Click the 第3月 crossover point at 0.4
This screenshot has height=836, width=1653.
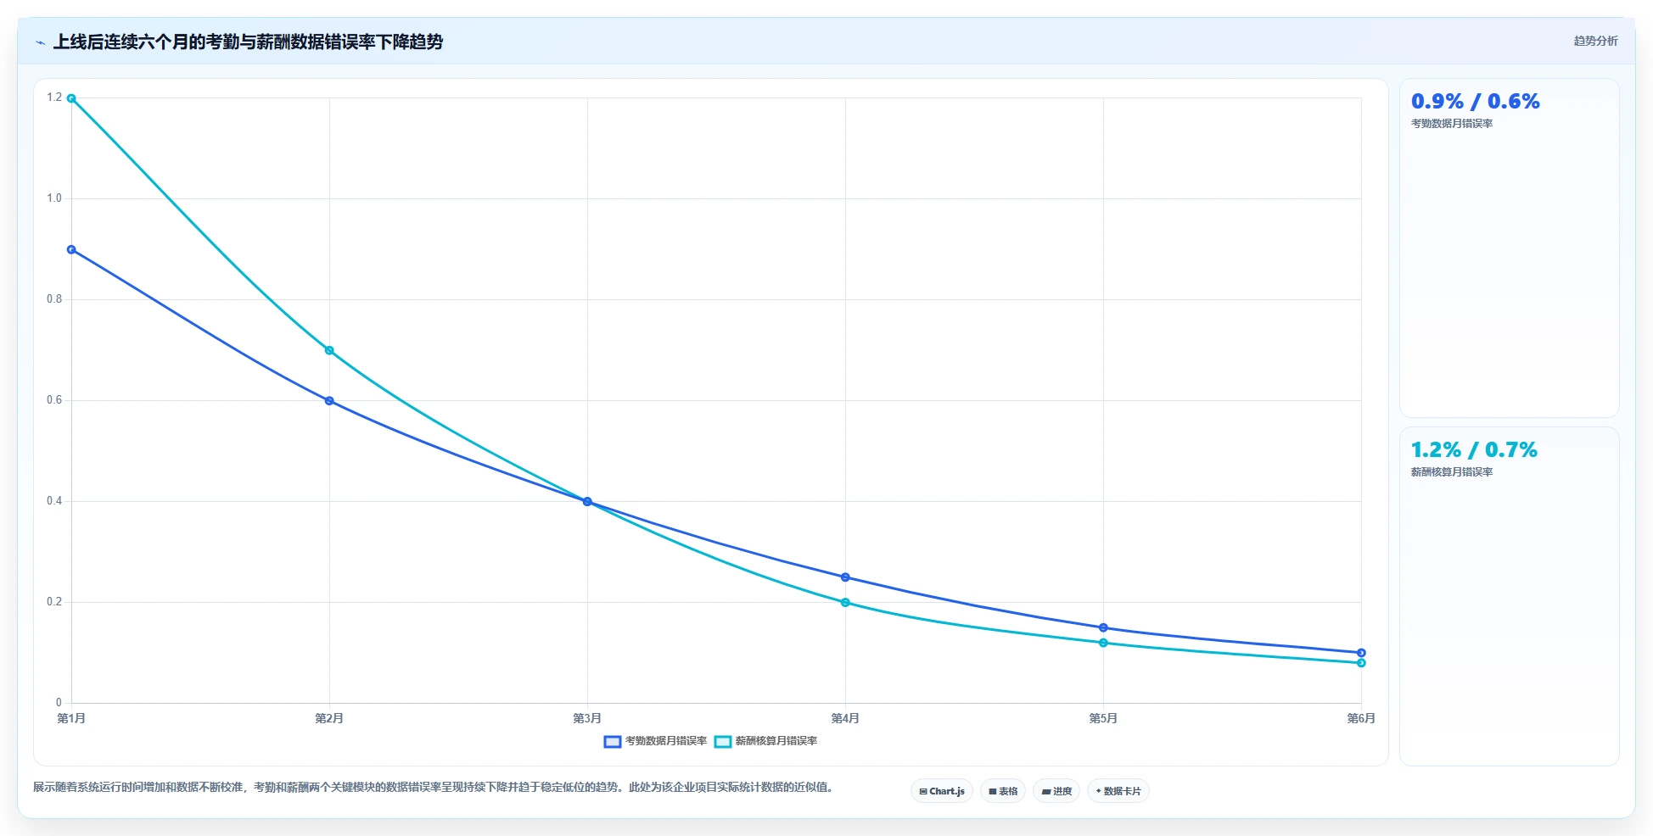pos(587,501)
